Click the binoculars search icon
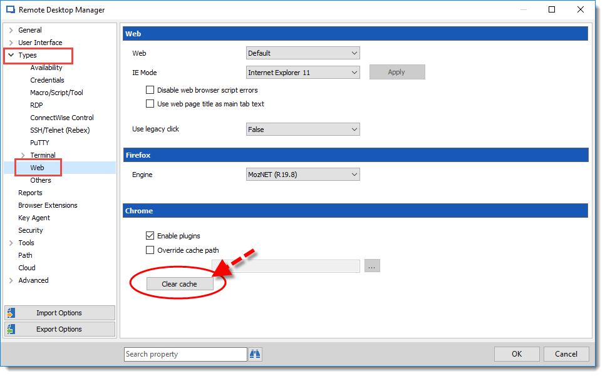 point(255,354)
